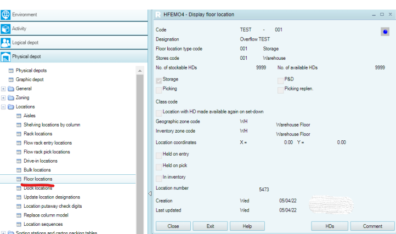Image resolution: width=396 pixels, height=234 pixels.
Task: Click the Logical depot people icon
Action: point(6,42)
